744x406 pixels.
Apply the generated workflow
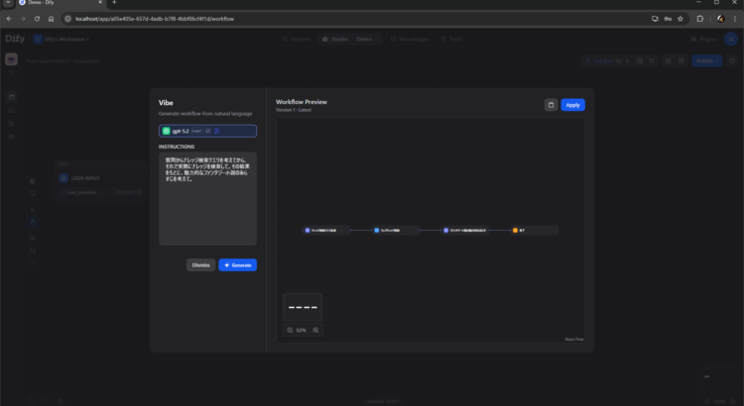(572, 105)
